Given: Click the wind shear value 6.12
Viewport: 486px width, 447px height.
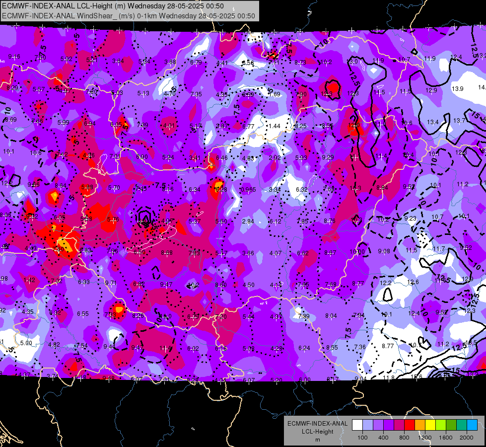Looking at the screenshot, I should coord(275,221).
